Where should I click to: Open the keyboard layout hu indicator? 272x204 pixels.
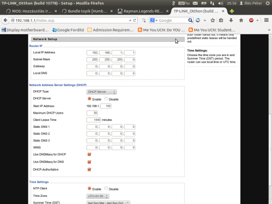tap(184, 3)
